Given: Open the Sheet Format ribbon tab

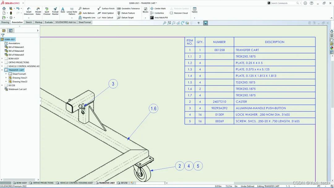Looking at the screenshot, I should 84,22.
